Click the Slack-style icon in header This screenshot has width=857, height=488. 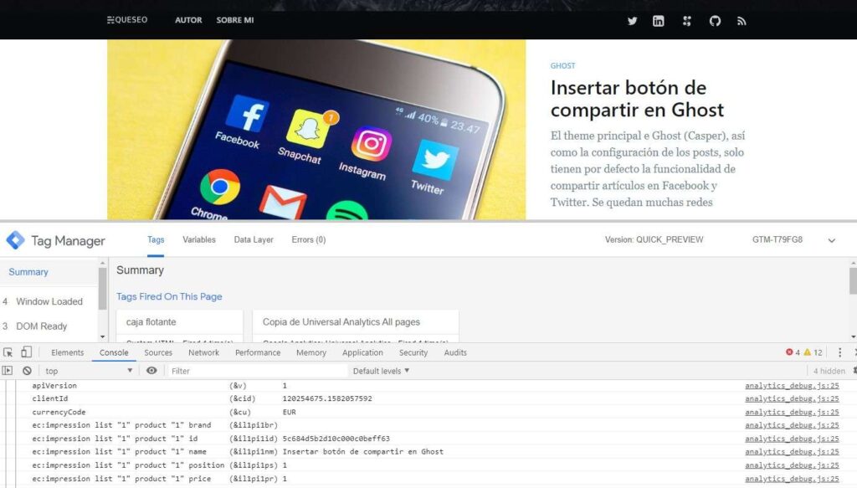(x=687, y=21)
